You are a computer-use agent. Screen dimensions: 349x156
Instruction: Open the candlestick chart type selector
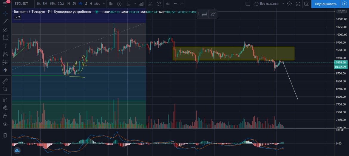coord(111,4)
